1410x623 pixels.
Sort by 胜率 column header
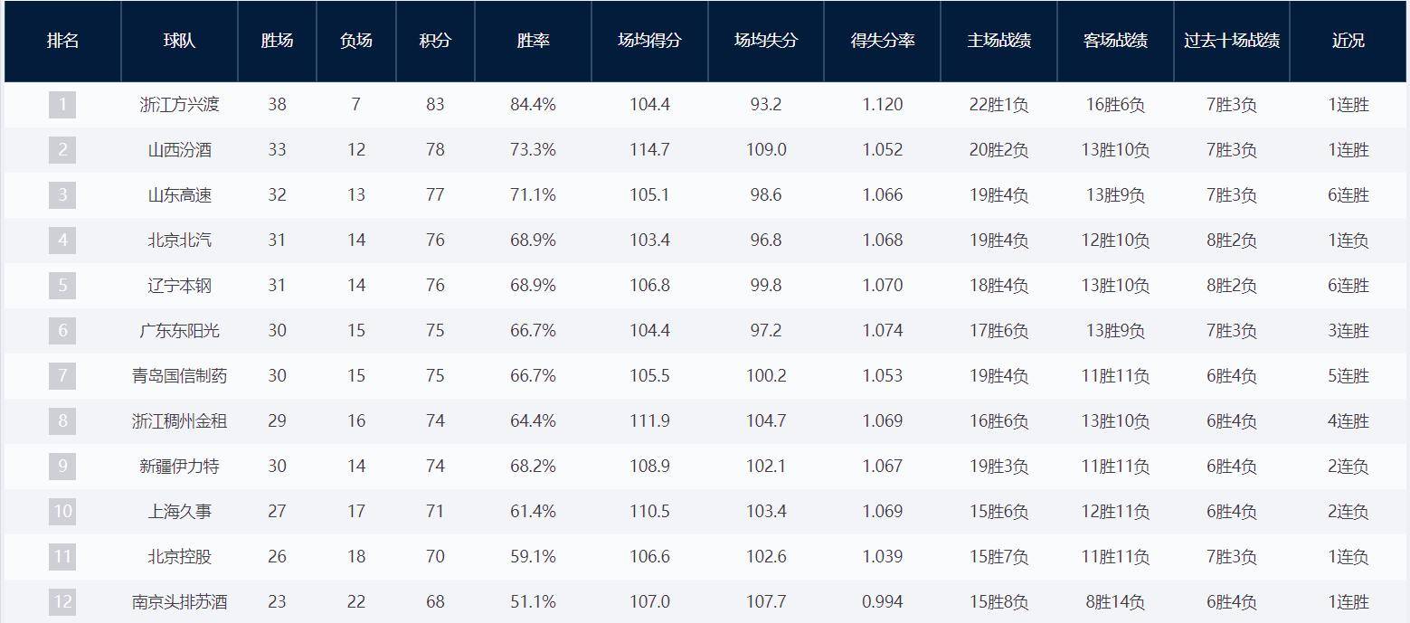(x=533, y=42)
